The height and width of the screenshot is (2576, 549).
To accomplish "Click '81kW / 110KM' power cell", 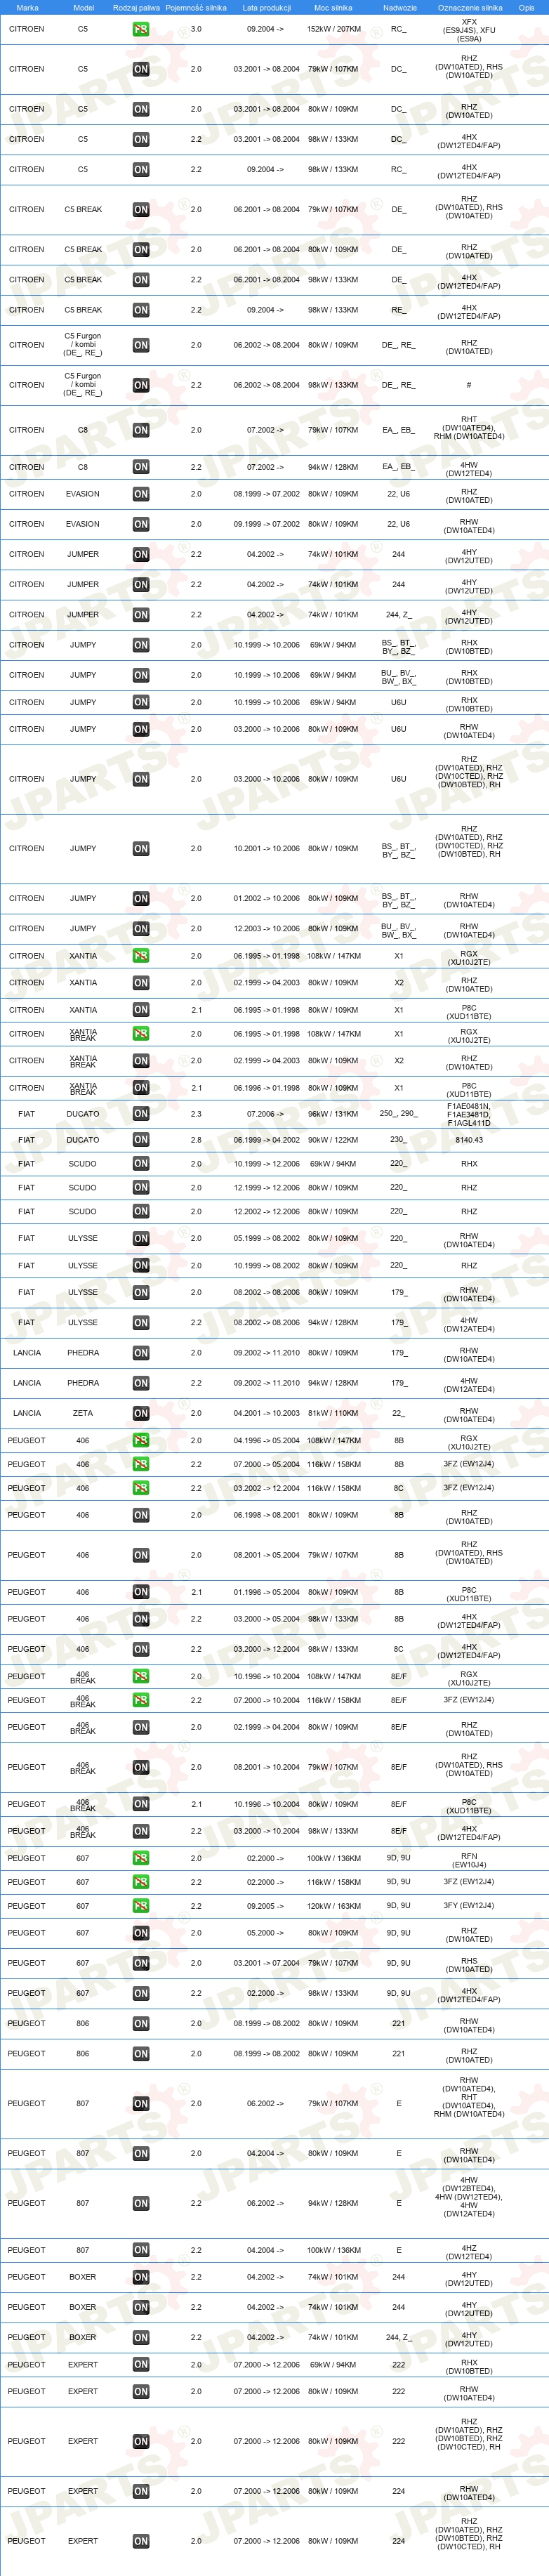I will 333,1413.
